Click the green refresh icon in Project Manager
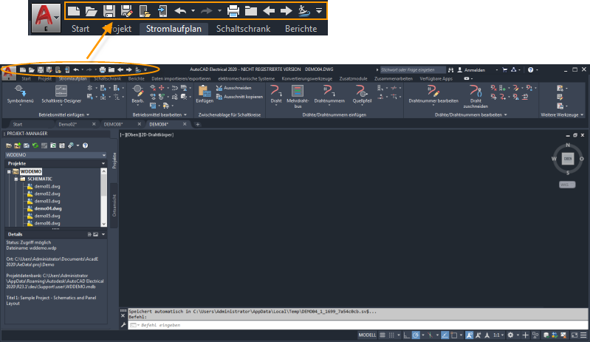This screenshot has height=342, width=590. click(x=35, y=146)
